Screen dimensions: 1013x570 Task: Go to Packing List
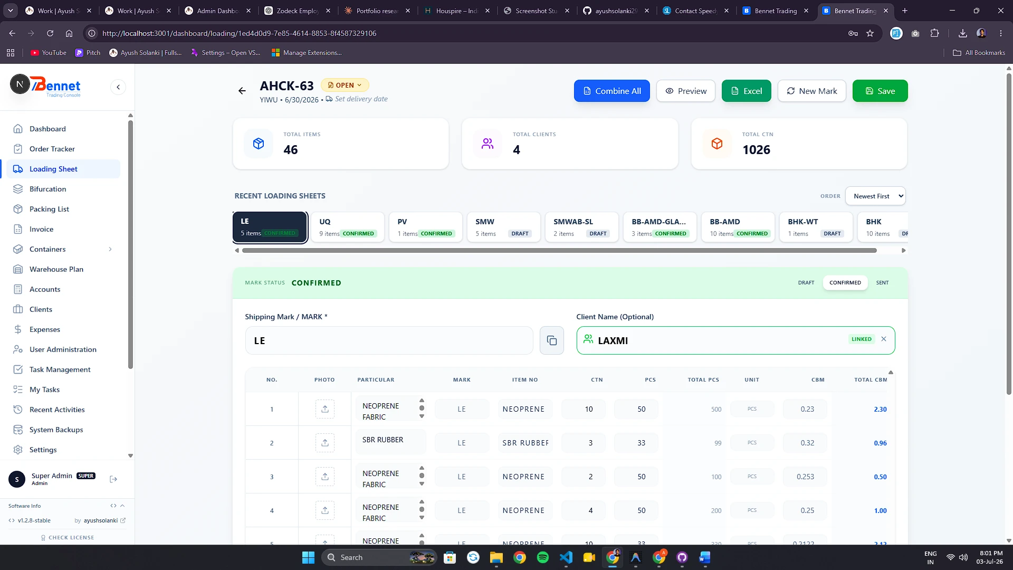click(63, 209)
